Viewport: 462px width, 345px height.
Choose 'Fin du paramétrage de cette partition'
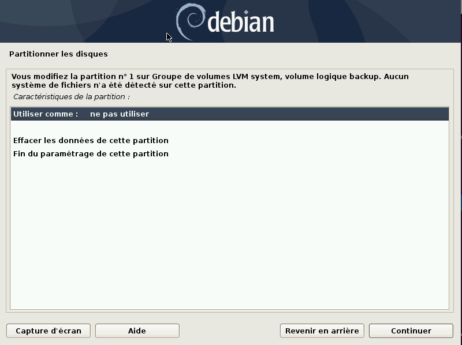point(91,154)
